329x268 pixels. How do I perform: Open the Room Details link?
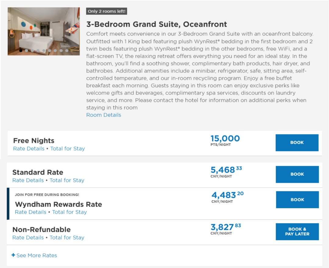tap(104, 115)
